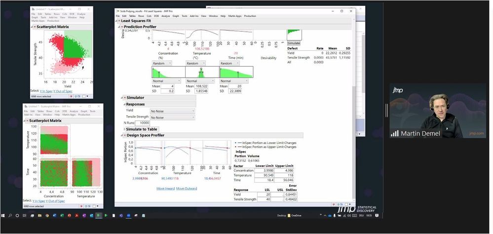Collapse the Prediction Profiler section
The height and width of the screenshot is (234, 493).
pyautogui.click(x=119, y=27)
